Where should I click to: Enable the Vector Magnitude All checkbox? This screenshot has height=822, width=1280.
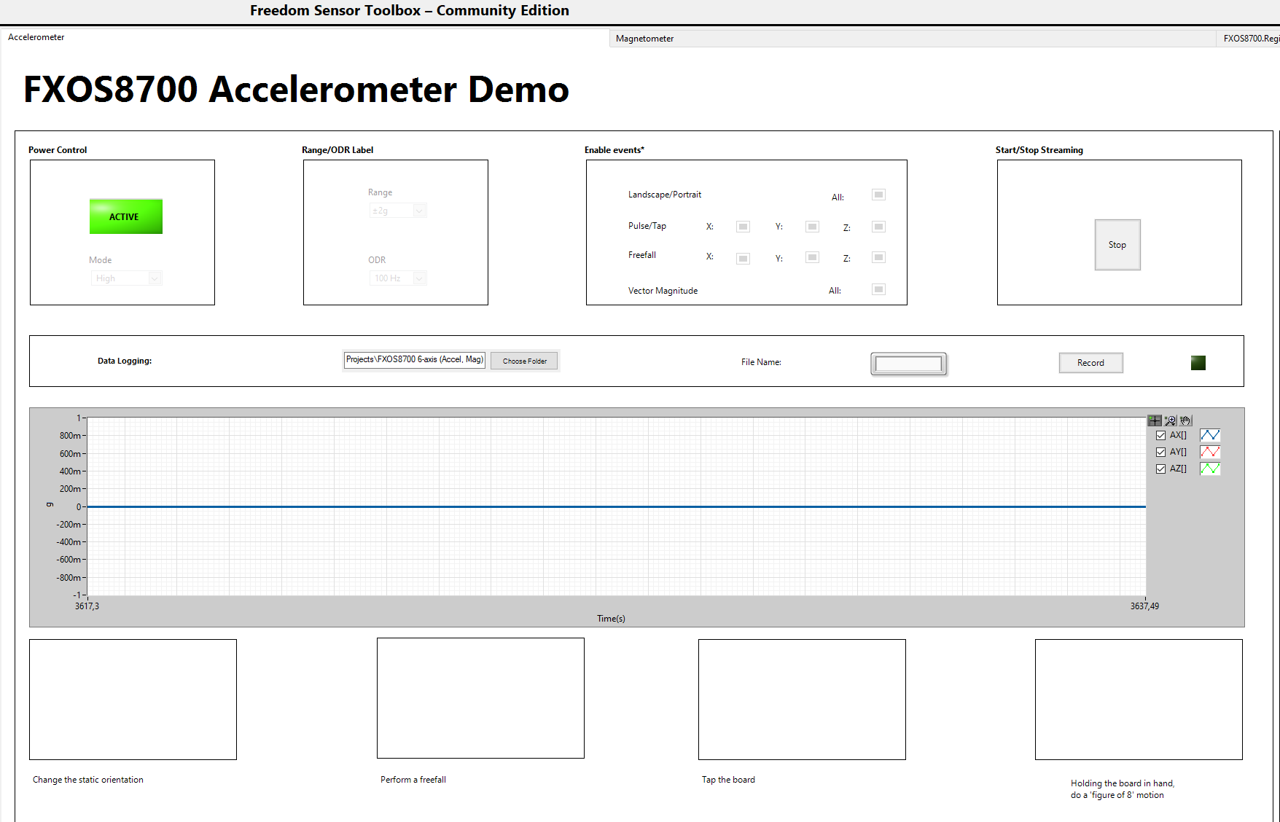(x=878, y=289)
